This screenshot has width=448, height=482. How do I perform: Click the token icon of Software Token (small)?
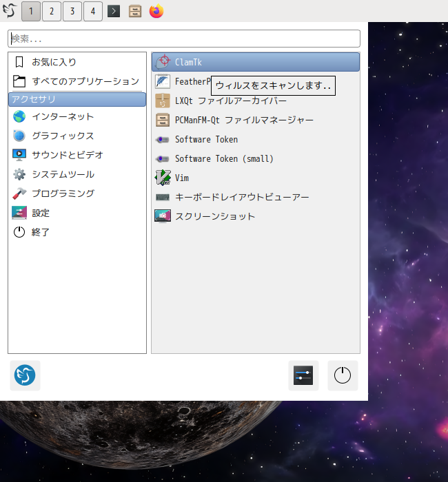[163, 159]
